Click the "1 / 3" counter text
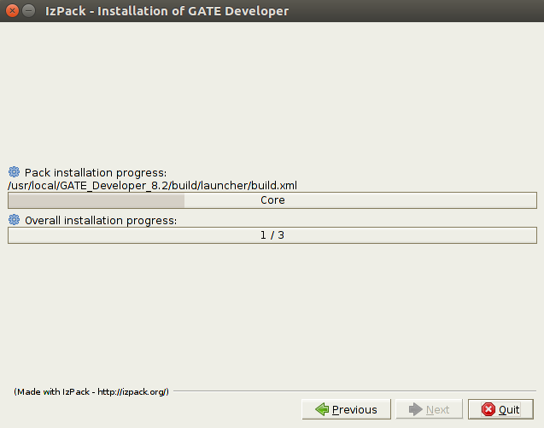544x428 pixels. pos(272,235)
